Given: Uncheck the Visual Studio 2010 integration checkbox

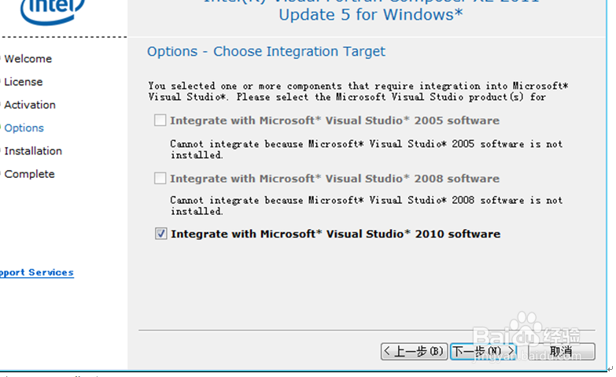Looking at the screenshot, I should (x=160, y=234).
